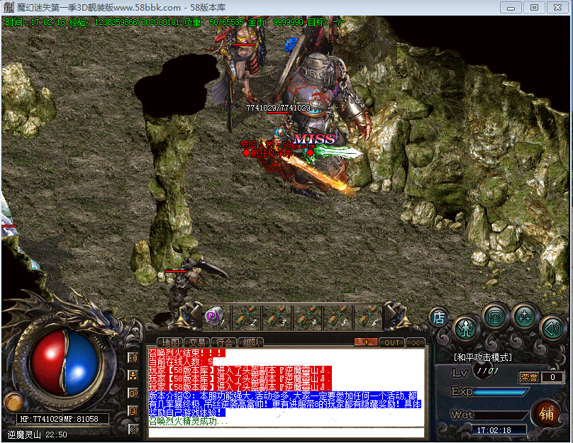Switch the 和平攻击模式 attack mode label

(482, 357)
